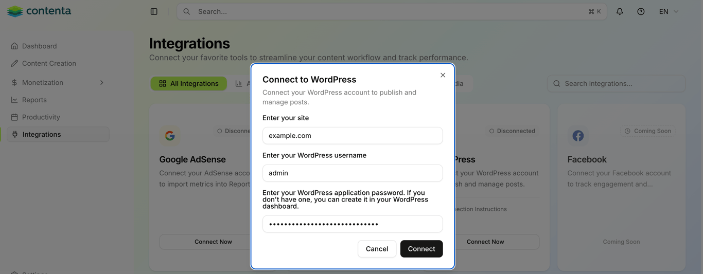Click Connect Now under Google AdSense
Image resolution: width=703 pixels, height=274 pixels.
point(213,242)
